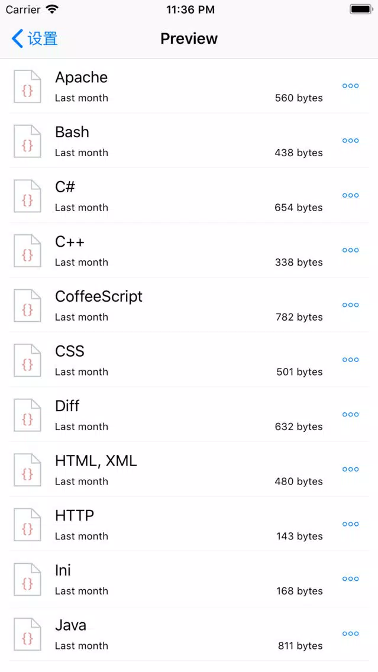Image resolution: width=378 pixels, height=672 pixels.
Task: Tap the CoffeeScript code file icon
Action: pyautogui.click(x=27, y=306)
